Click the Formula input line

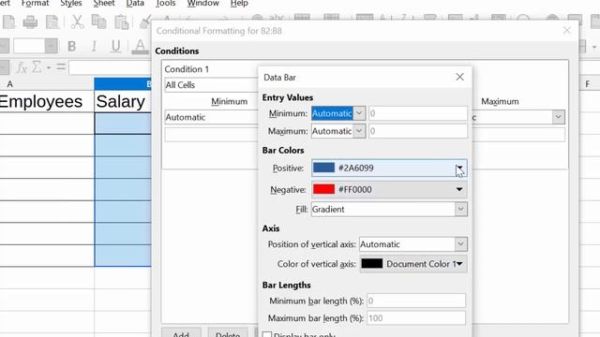[x=111, y=67]
